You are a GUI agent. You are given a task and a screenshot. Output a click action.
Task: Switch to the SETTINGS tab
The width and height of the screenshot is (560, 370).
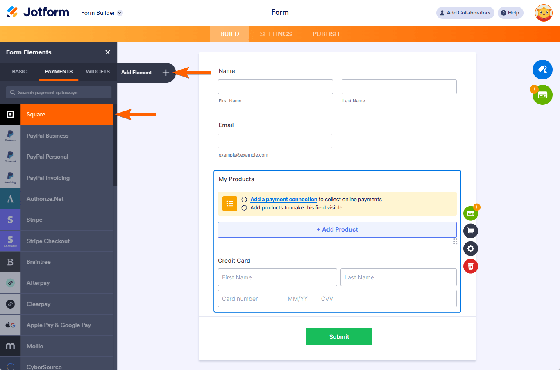276,34
